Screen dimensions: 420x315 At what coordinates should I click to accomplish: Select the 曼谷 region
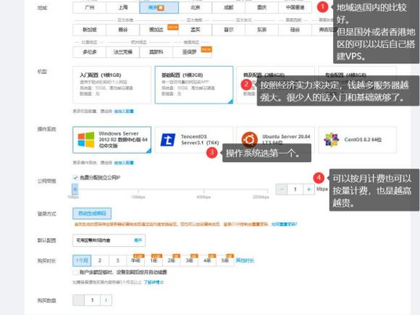123,30
